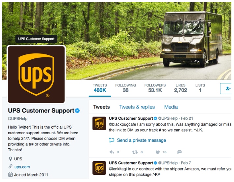Screen dimensions: 234x182
Task: Reply to the Feb 21 tweet
Action: (112, 152)
